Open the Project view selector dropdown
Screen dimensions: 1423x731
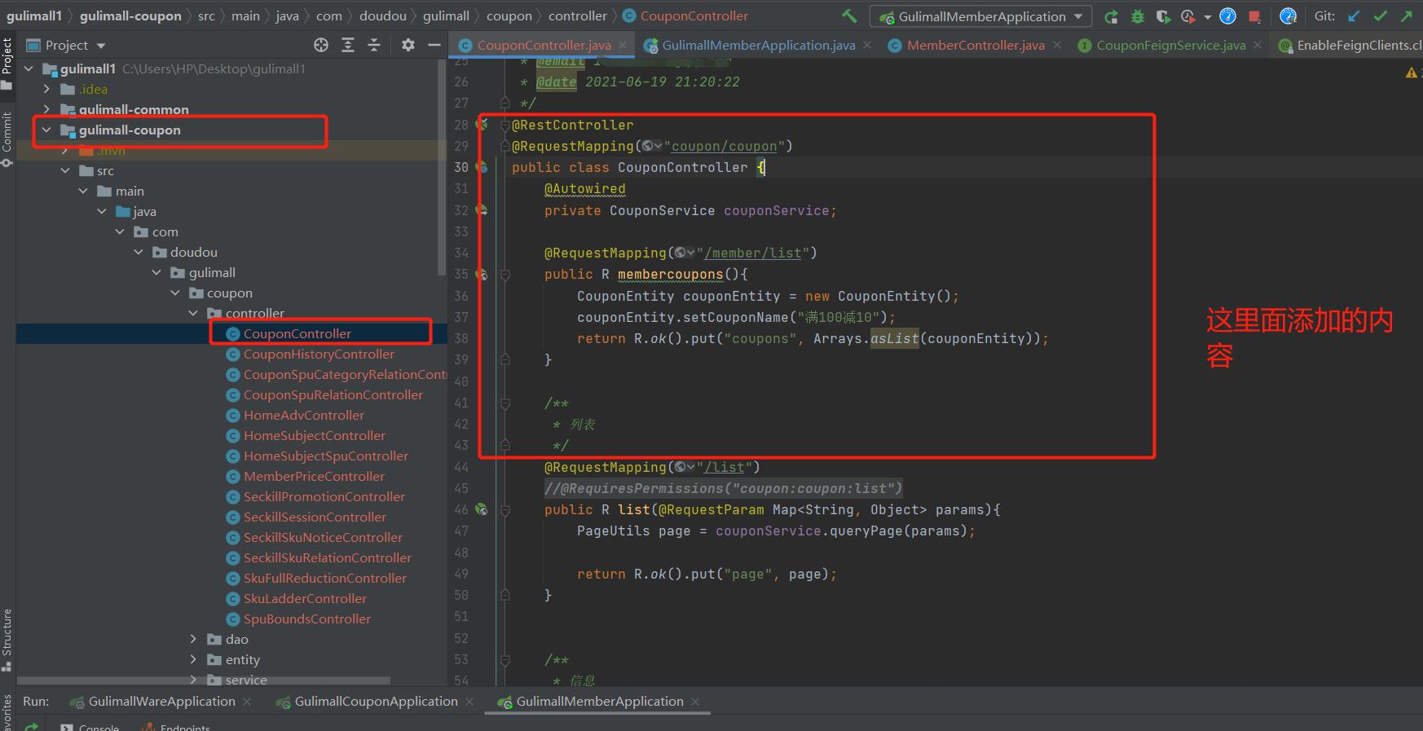(67, 45)
